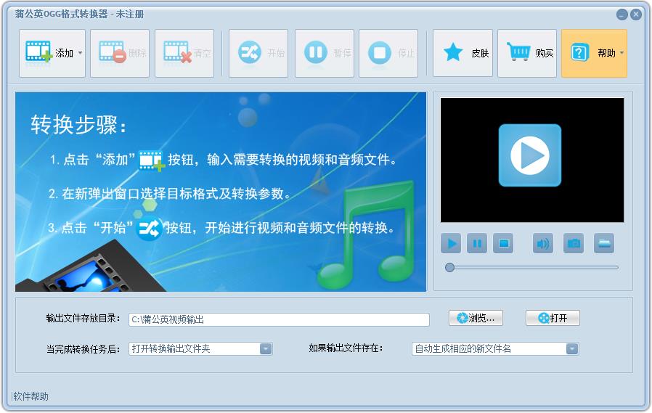The height and width of the screenshot is (413, 652).
Task: Expand the if-output-file-exists dropdown
Action: point(572,349)
